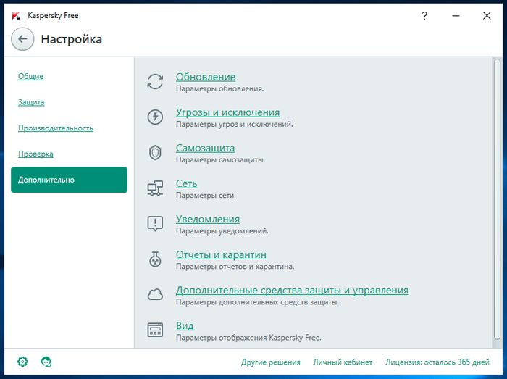
Task: Open settings via bottom-left gear icon
Action: point(22,362)
